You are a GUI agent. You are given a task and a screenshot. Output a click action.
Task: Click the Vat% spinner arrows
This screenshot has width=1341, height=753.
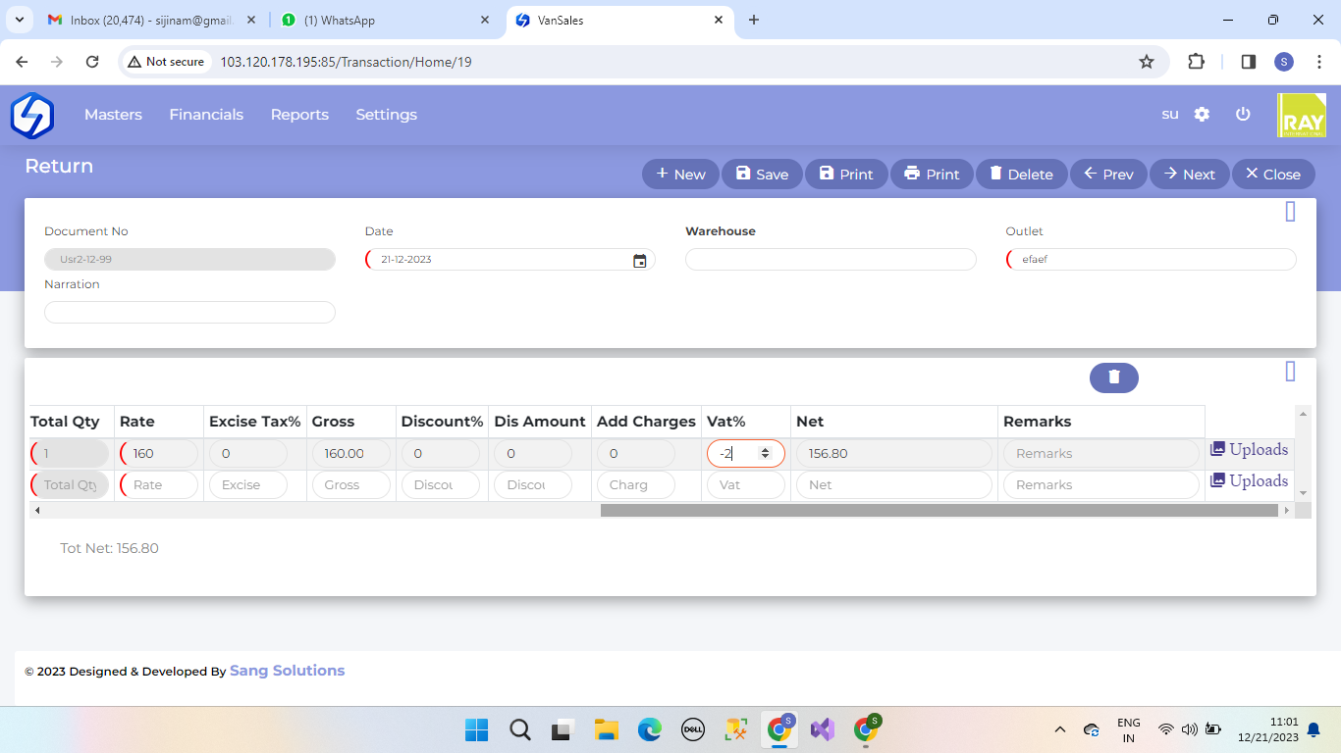click(765, 454)
